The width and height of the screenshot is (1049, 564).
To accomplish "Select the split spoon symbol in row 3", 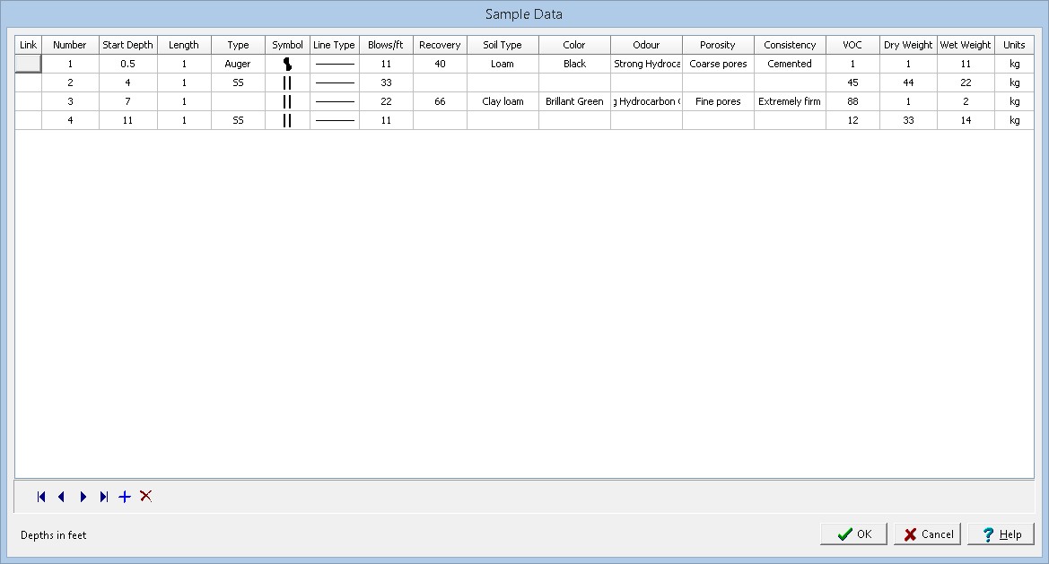I will pos(288,101).
